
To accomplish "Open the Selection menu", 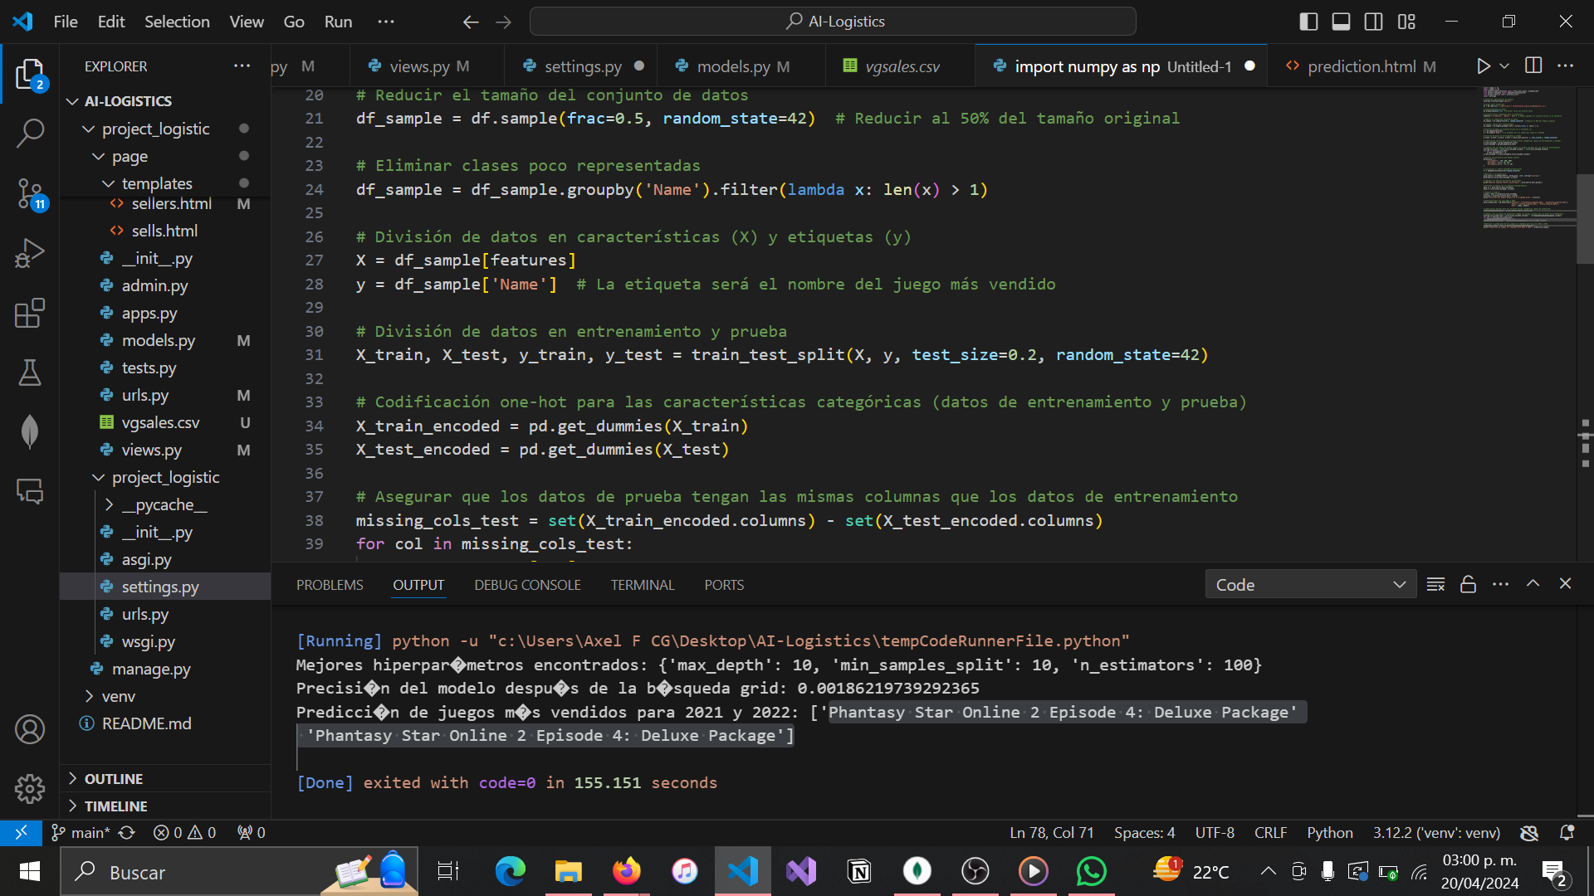I will point(177,22).
